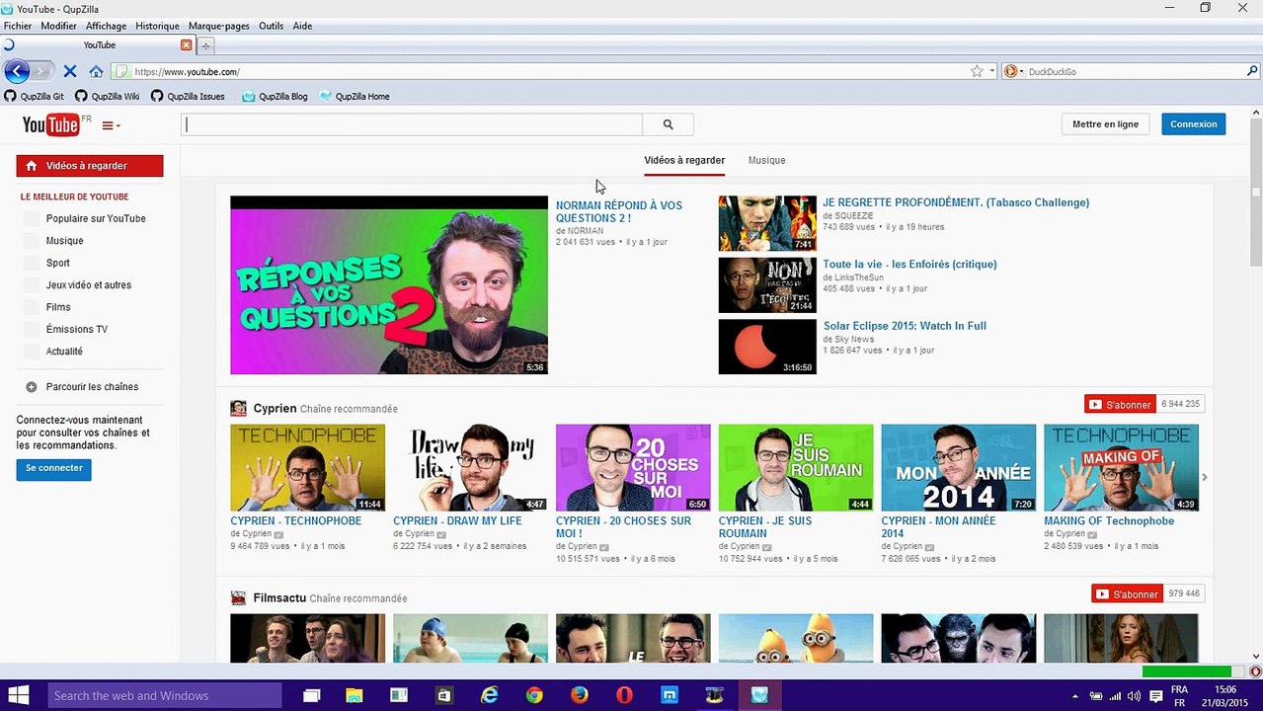Launch Opera from taskbar
The image size is (1263, 711).
(x=624, y=695)
